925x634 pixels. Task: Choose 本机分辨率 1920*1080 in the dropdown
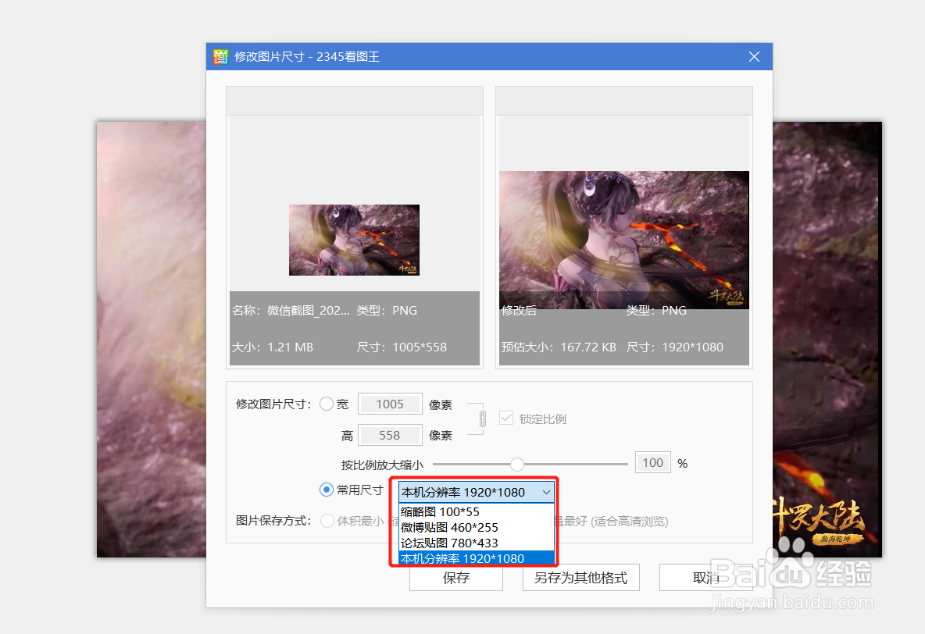[x=459, y=557]
